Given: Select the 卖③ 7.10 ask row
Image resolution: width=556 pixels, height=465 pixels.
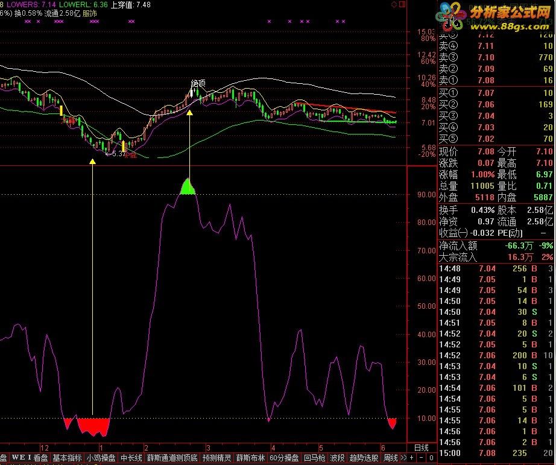Looking at the screenshot, I should tap(496, 57).
